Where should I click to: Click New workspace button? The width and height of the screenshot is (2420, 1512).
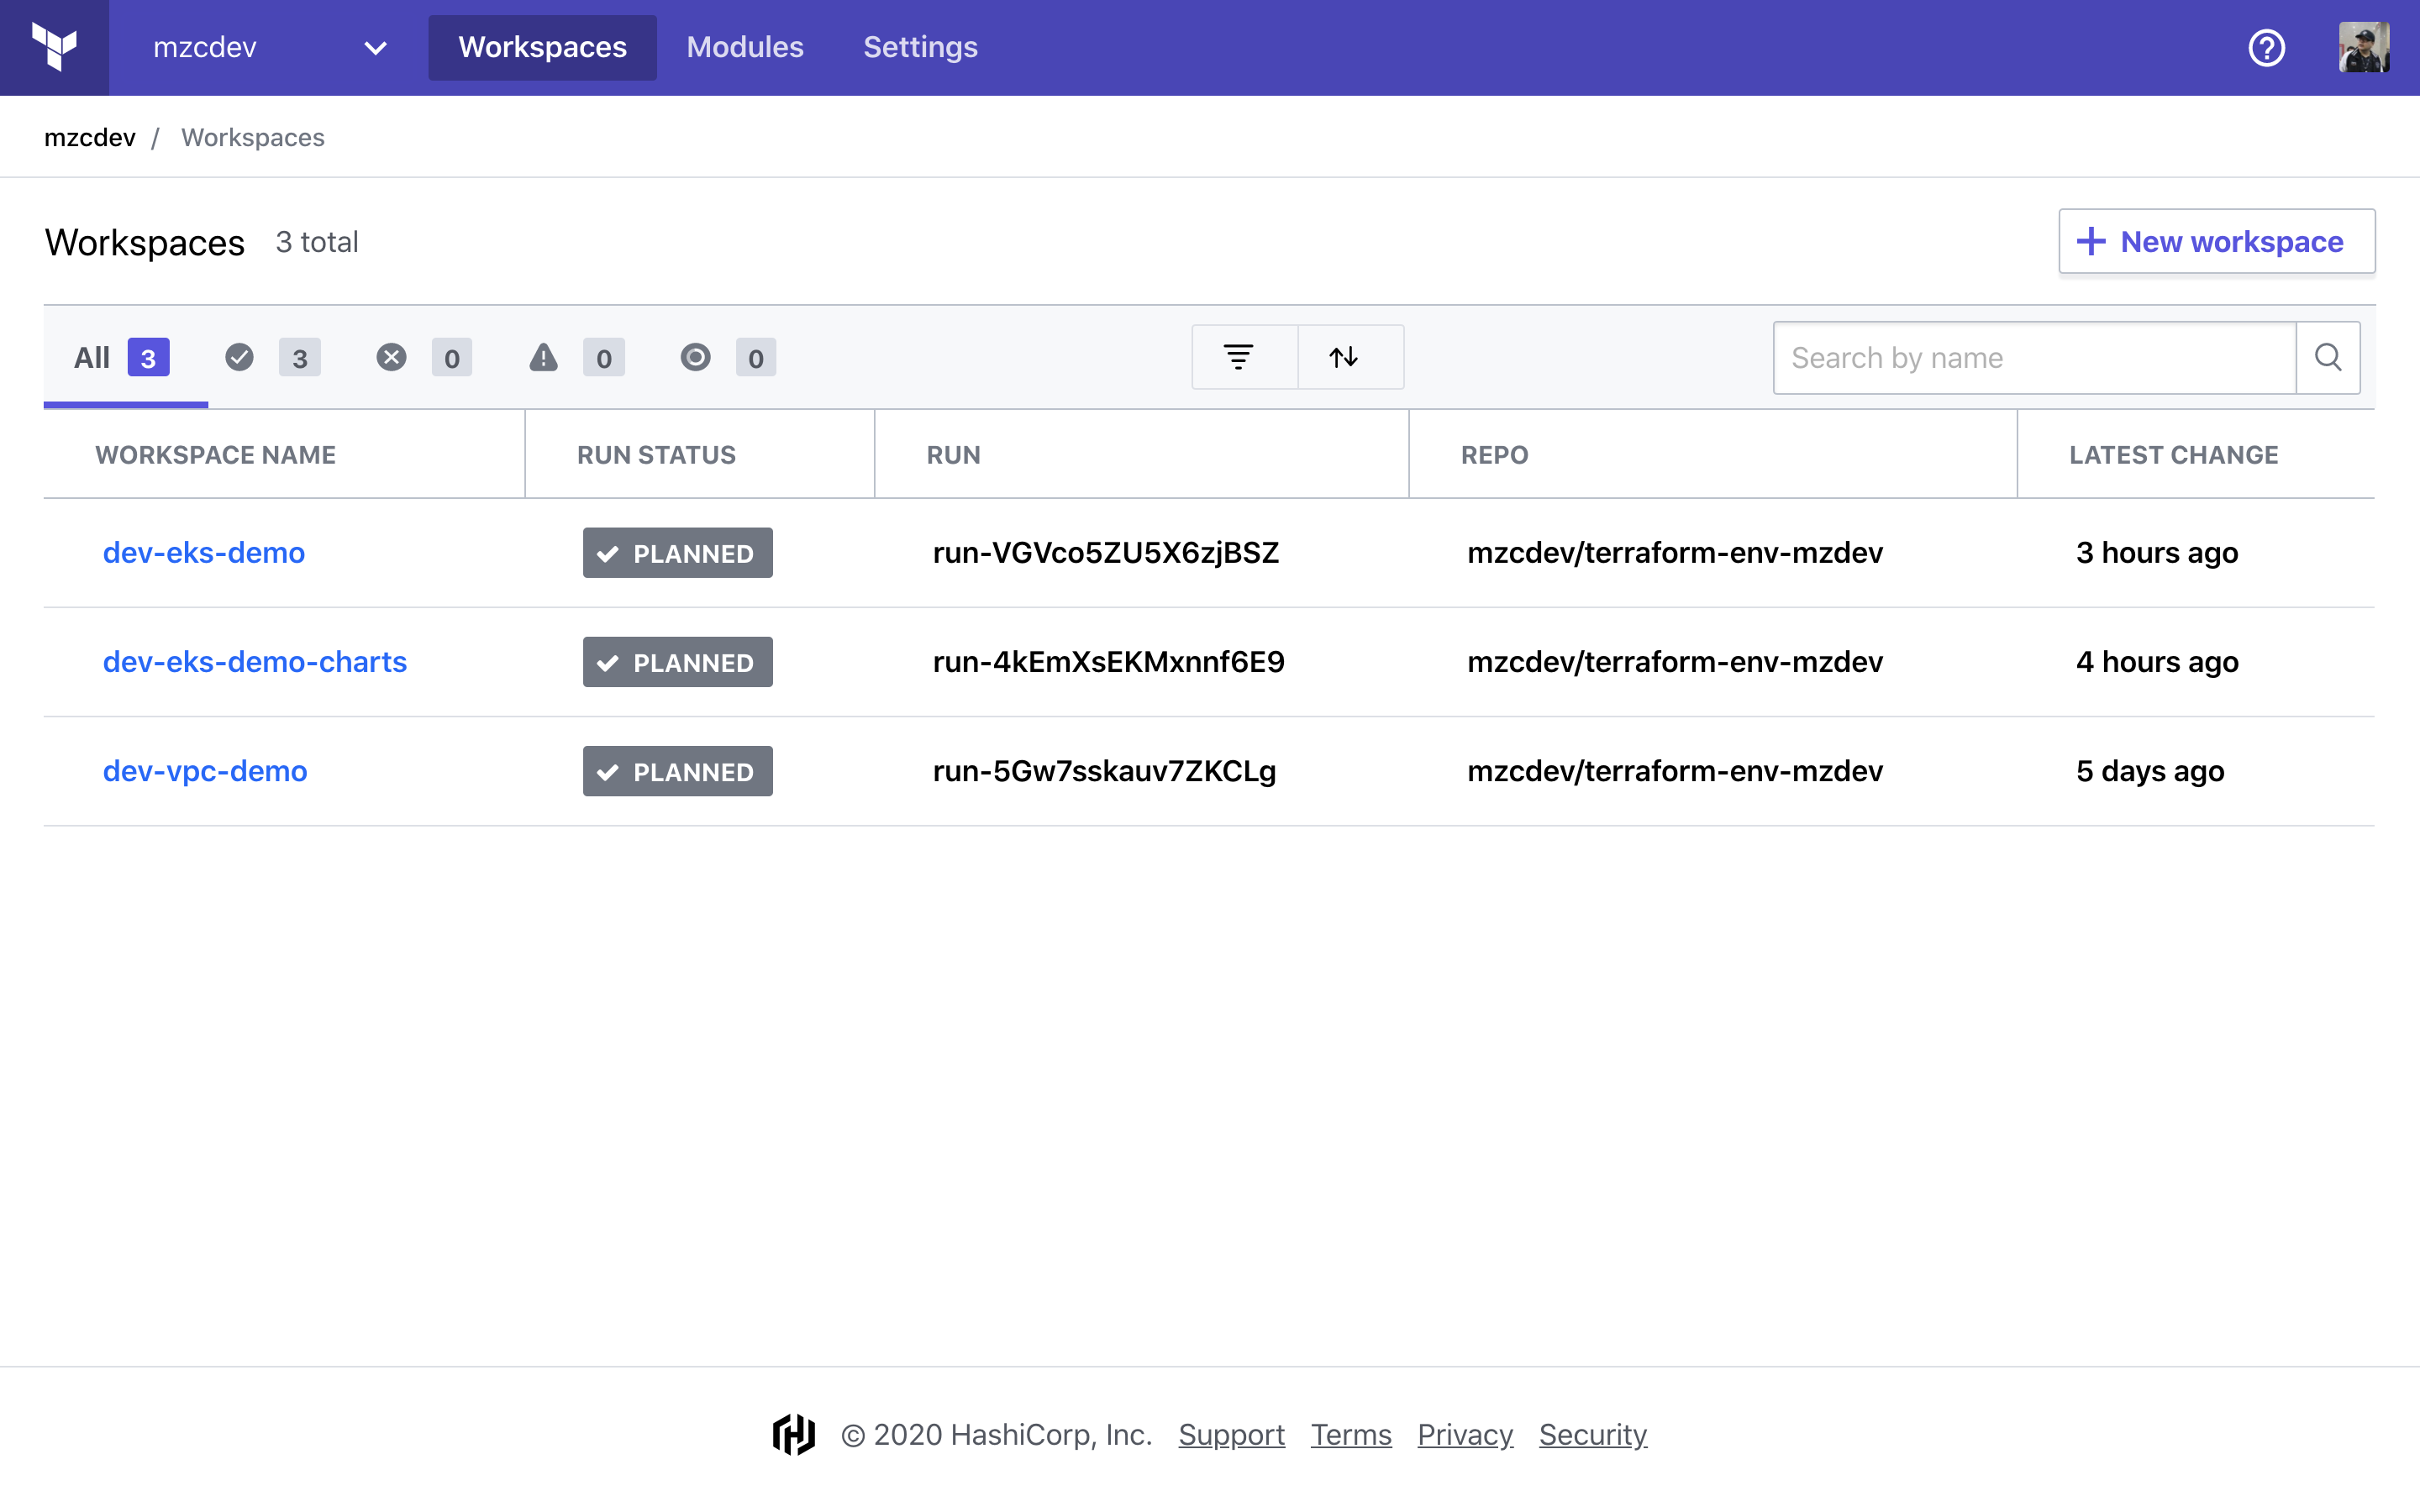[2212, 240]
